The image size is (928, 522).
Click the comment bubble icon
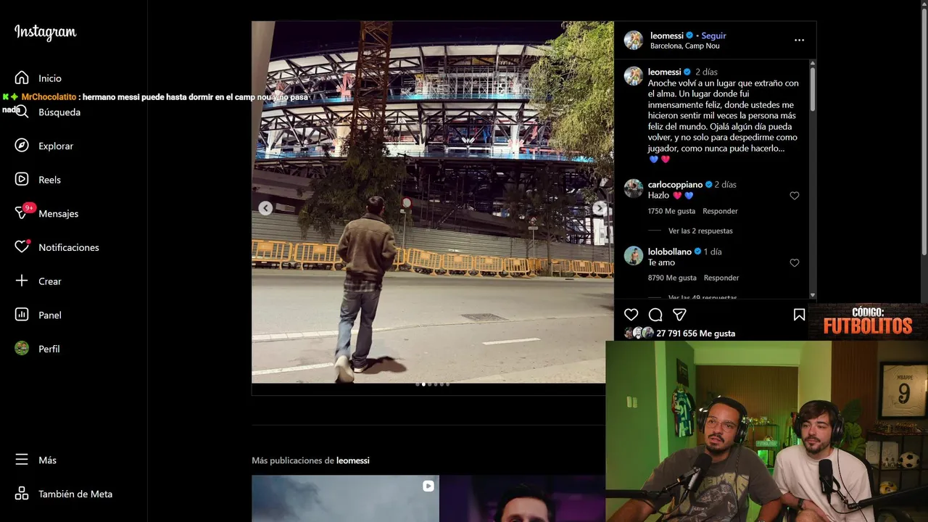tap(655, 315)
